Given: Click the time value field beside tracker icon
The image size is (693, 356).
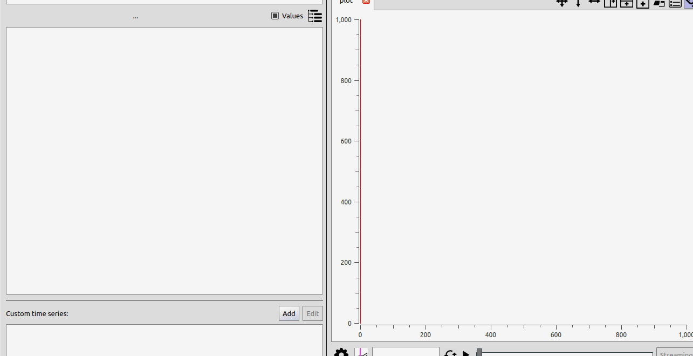Looking at the screenshot, I should (x=406, y=352).
